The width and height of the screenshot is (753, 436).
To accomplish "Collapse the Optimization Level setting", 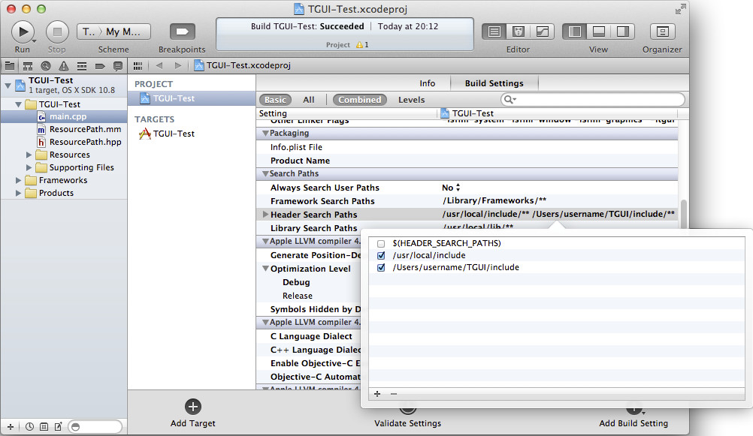I will pos(265,269).
